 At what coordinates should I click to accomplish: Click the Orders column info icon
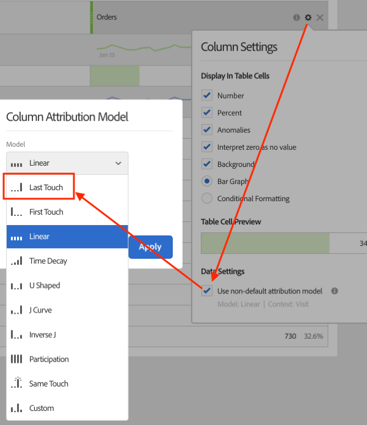click(x=296, y=18)
